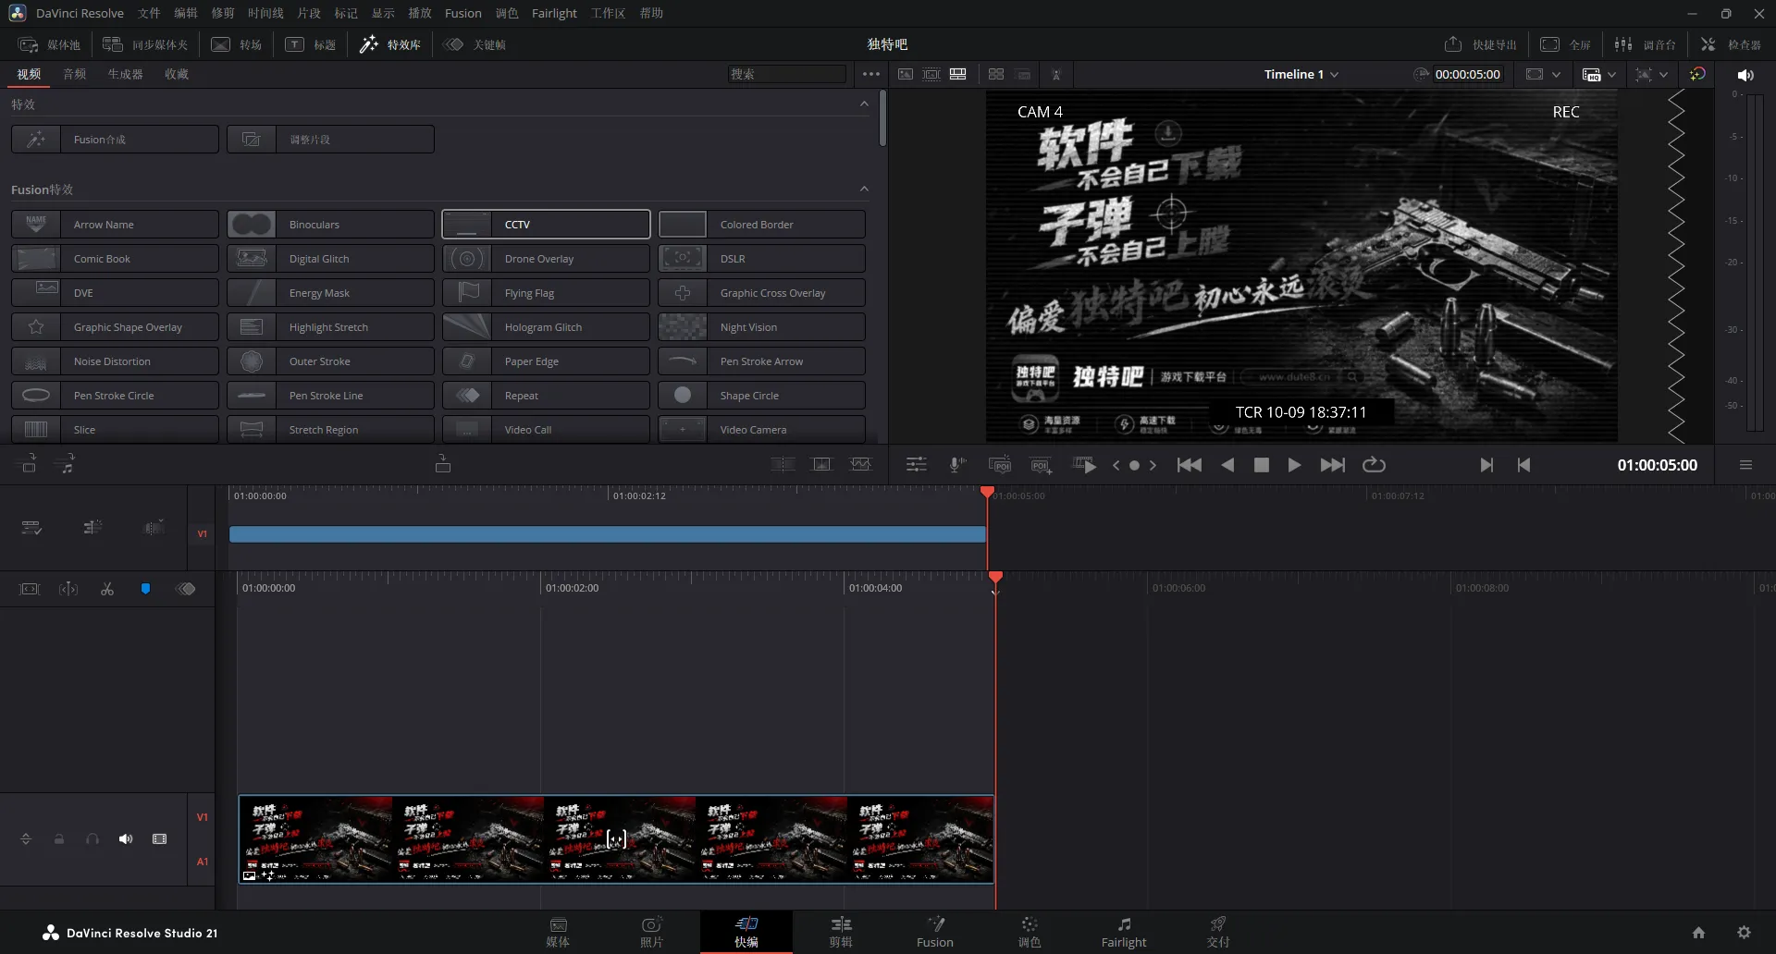The width and height of the screenshot is (1776, 954).
Task: Switch to timeline viewer mode
Action: [958, 74]
